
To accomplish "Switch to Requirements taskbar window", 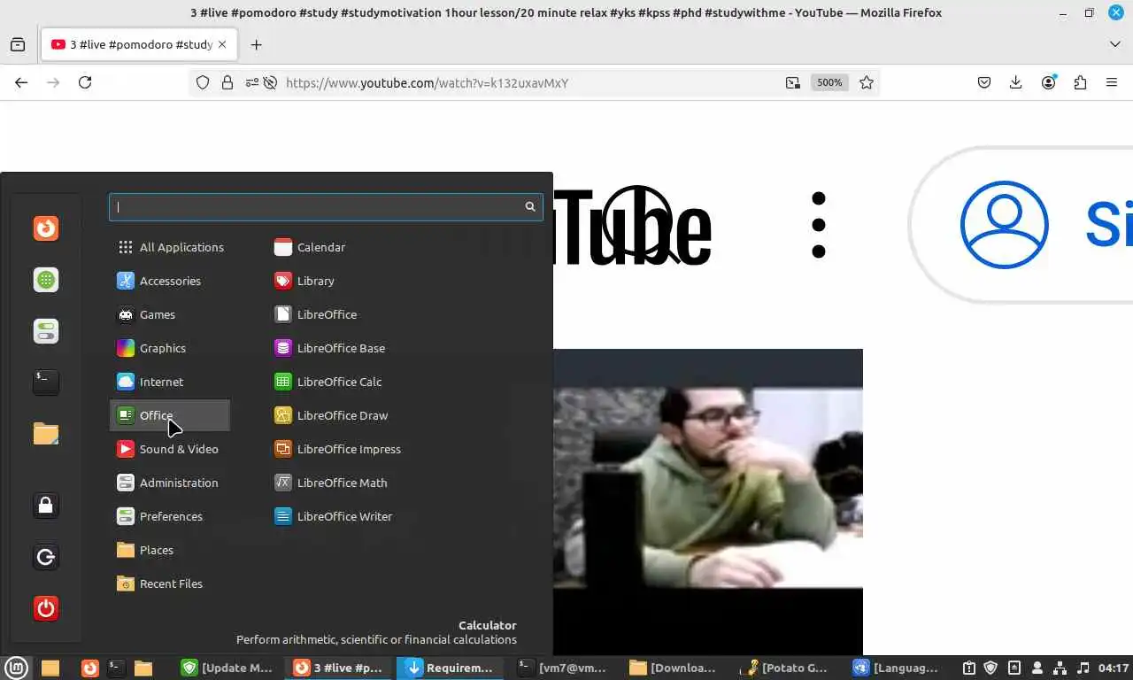I will [449, 668].
